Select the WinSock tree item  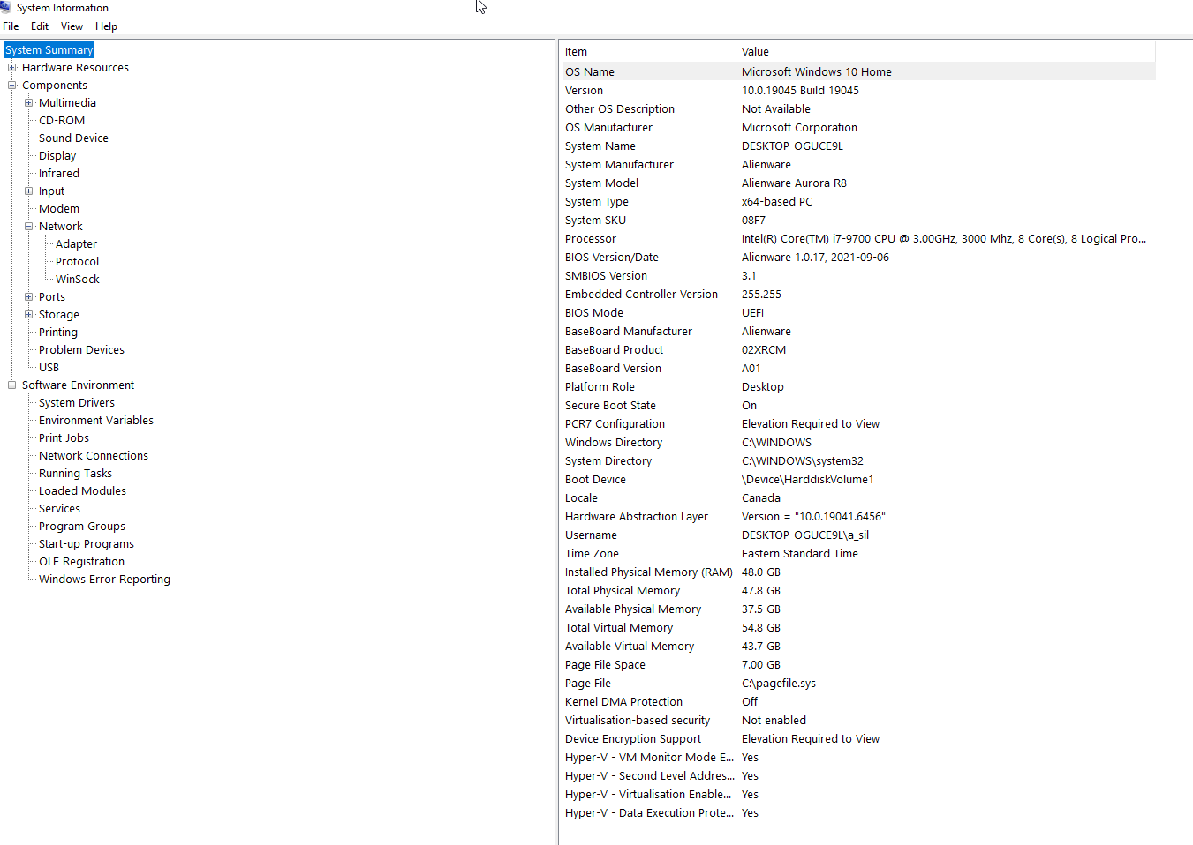[x=78, y=280]
